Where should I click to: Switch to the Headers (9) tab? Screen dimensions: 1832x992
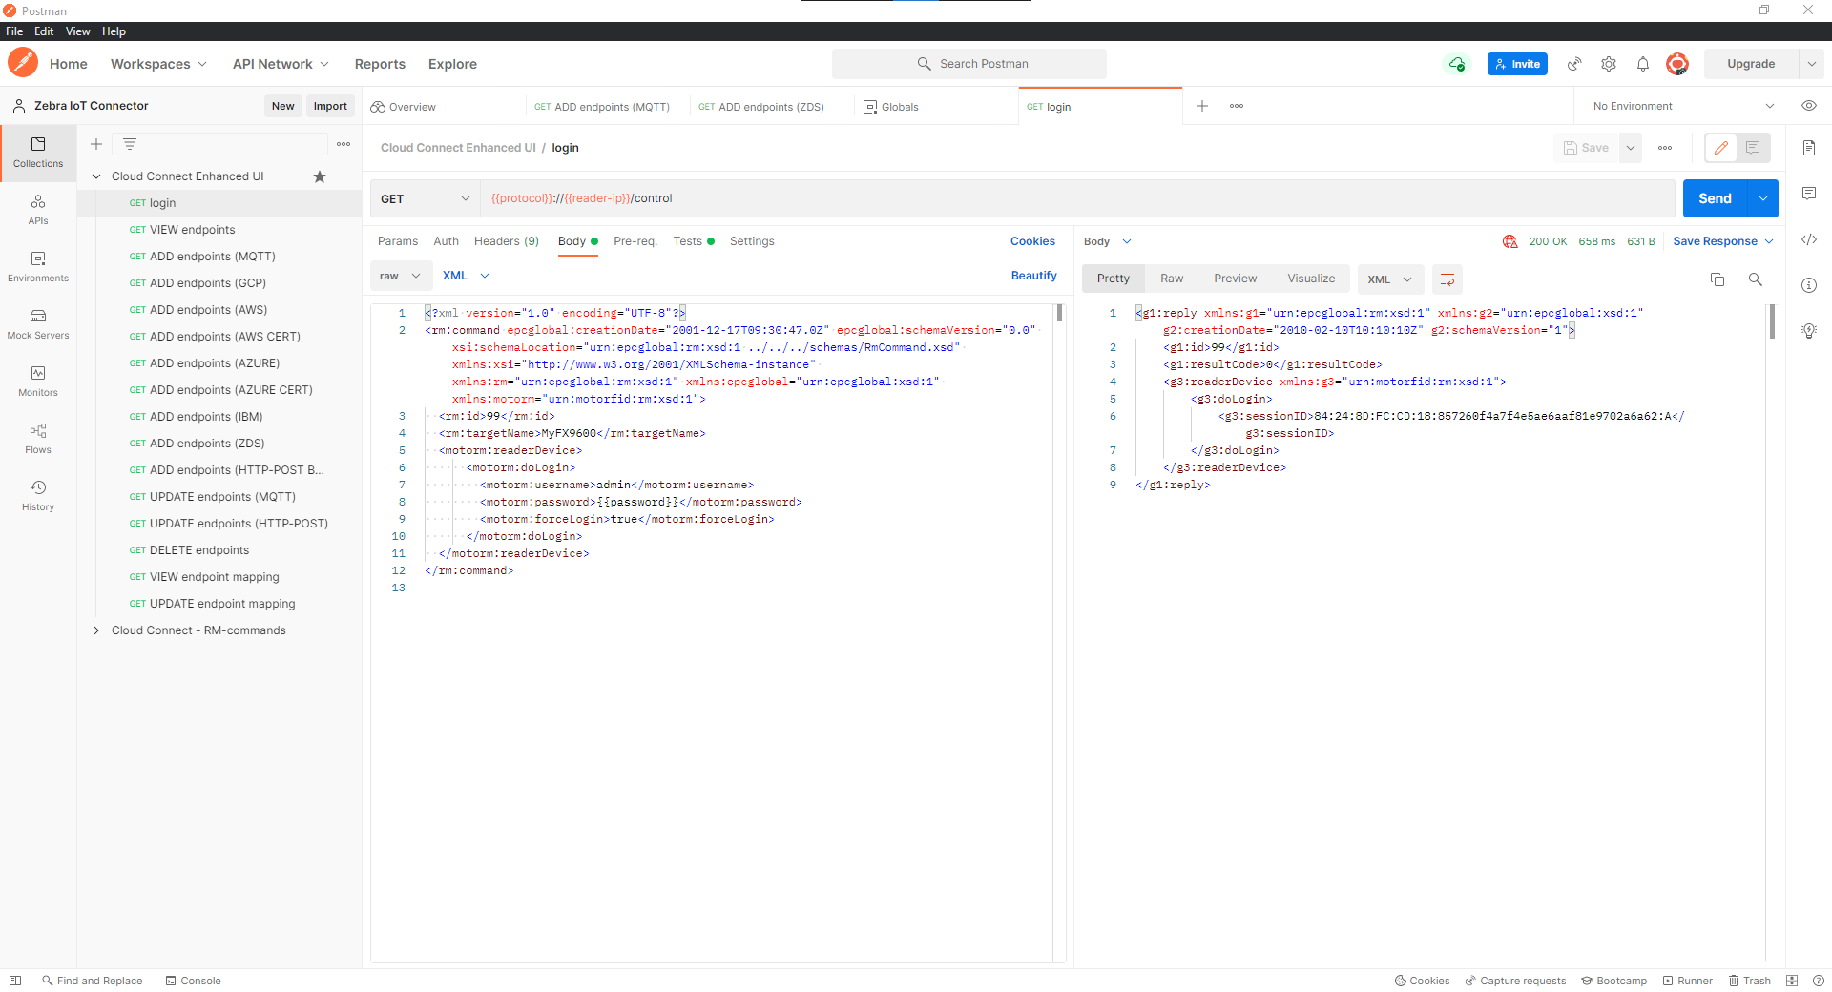point(507,241)
